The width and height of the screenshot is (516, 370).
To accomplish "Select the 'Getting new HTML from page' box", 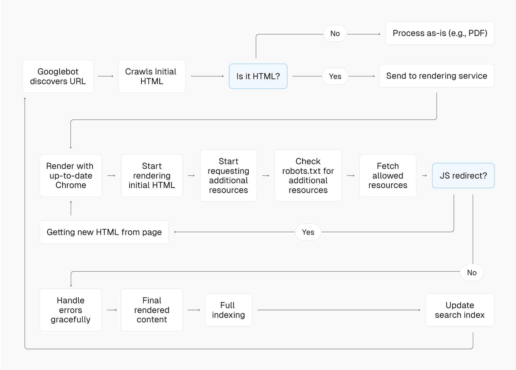I will click(x=104, y=232).
